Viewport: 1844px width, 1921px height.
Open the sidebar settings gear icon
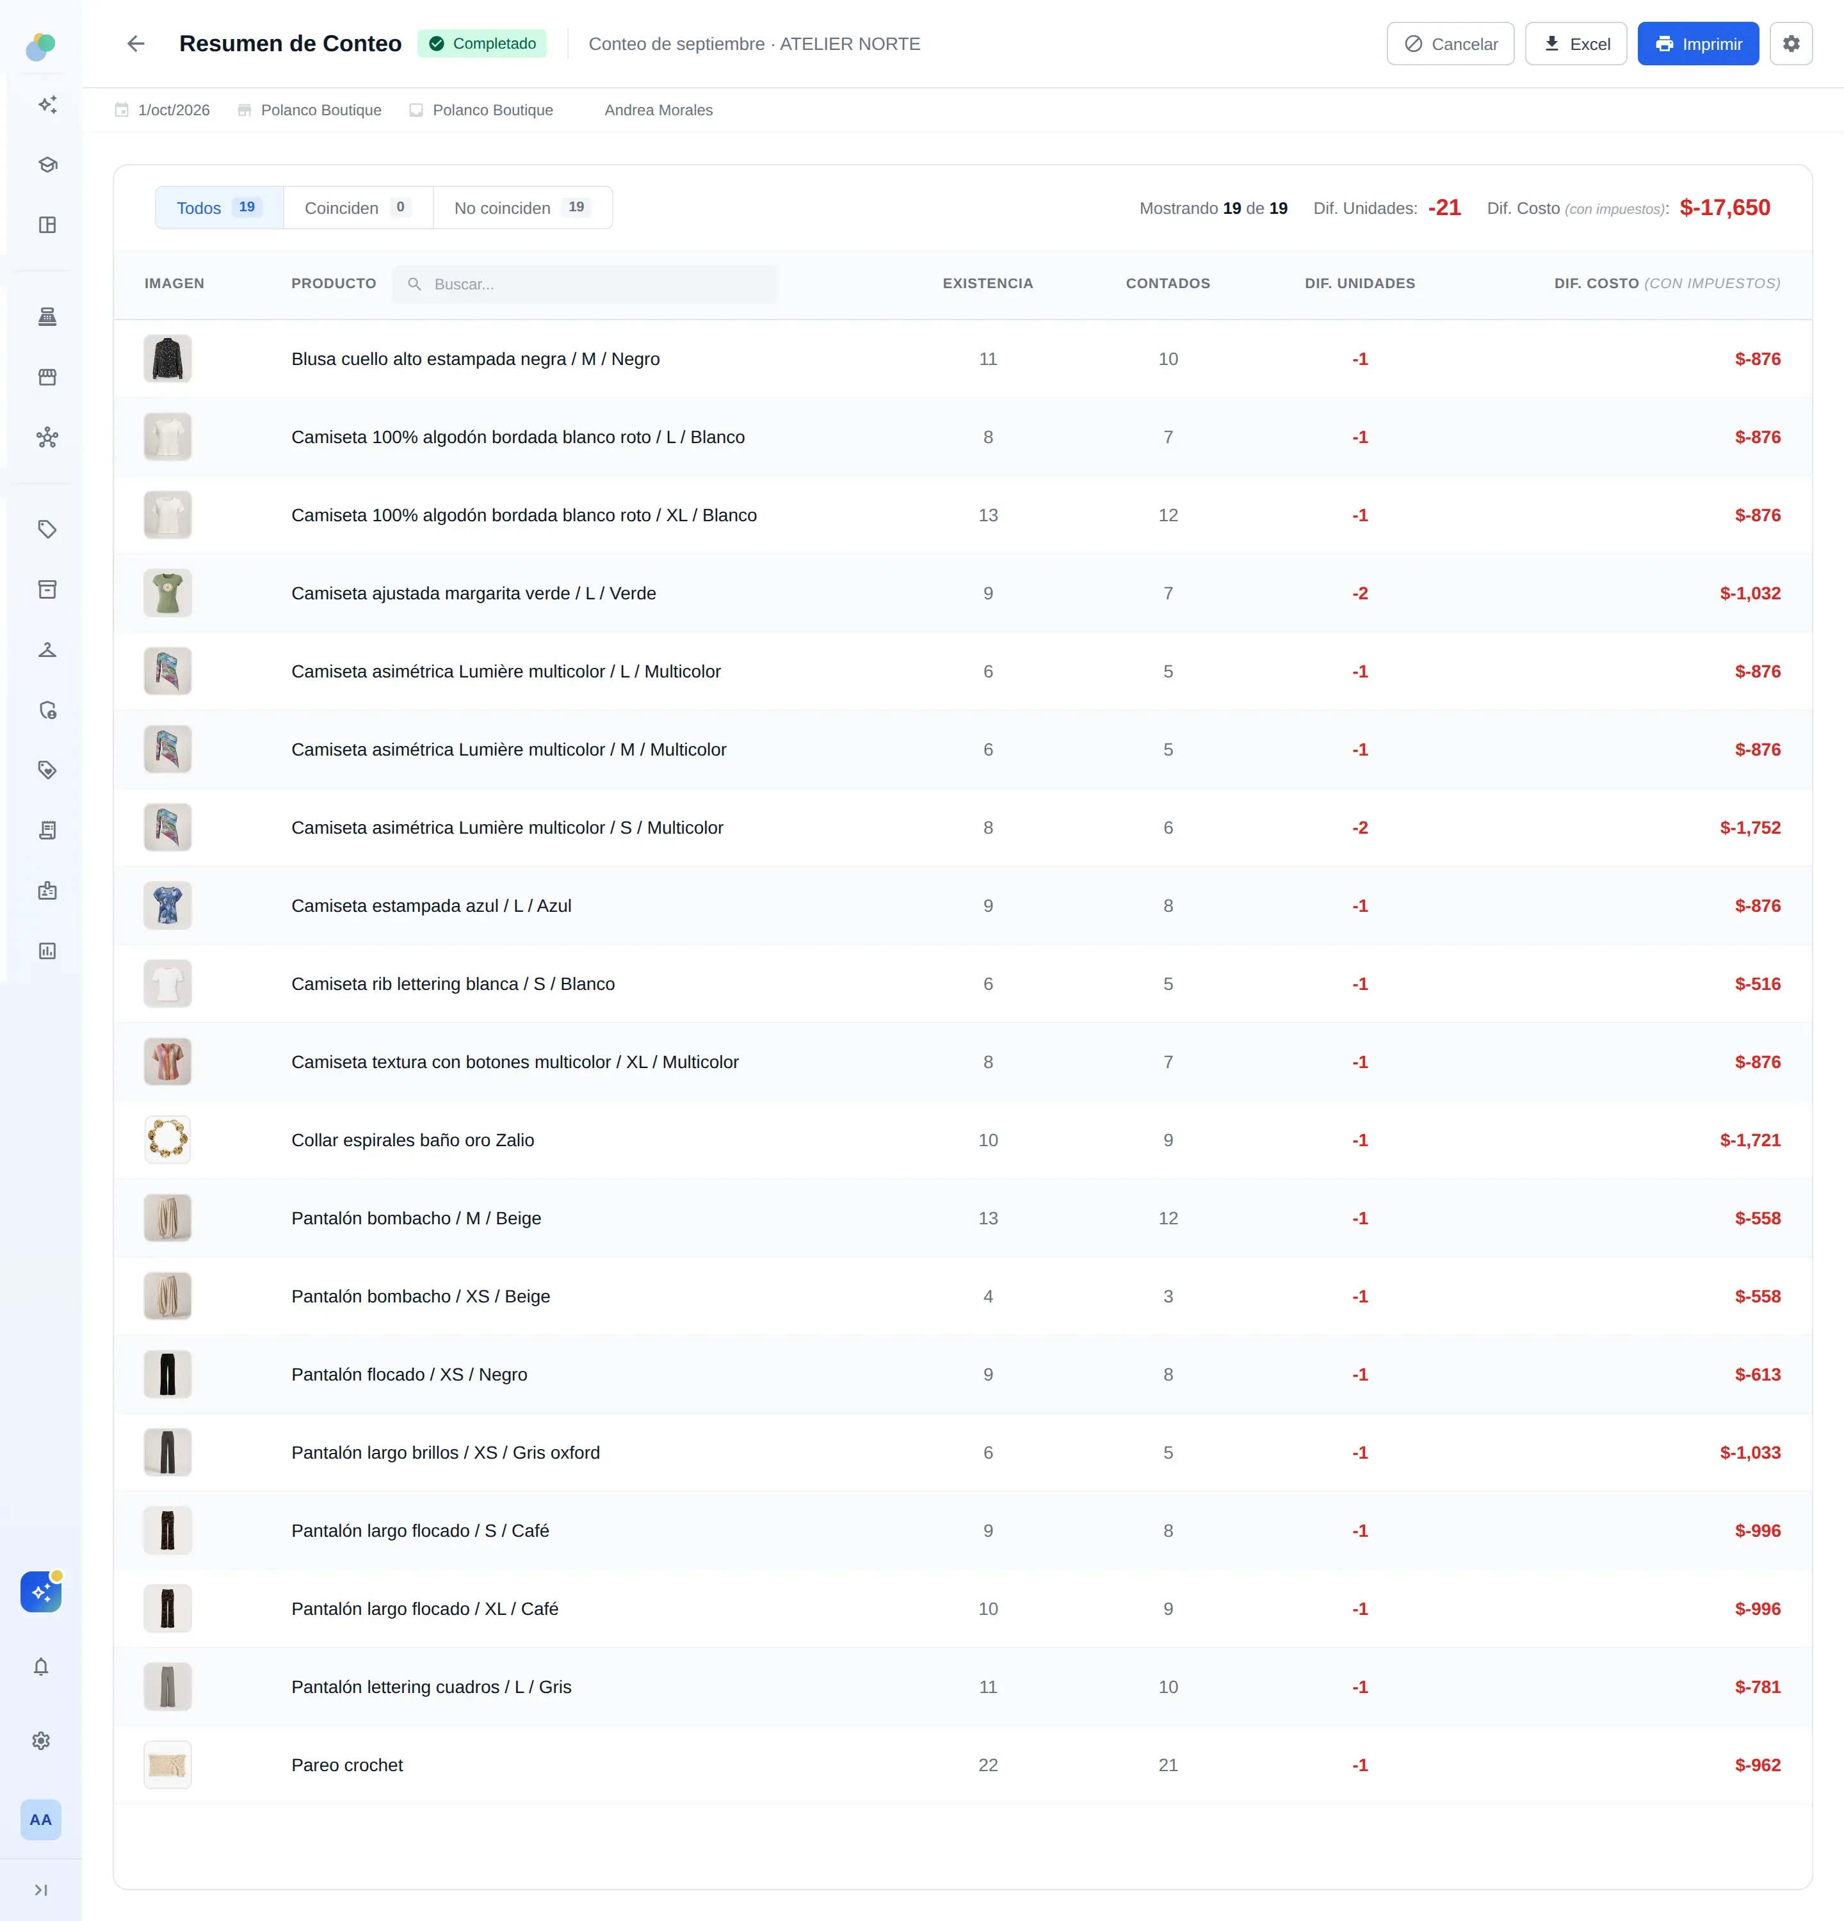[x=41, y=1740]
